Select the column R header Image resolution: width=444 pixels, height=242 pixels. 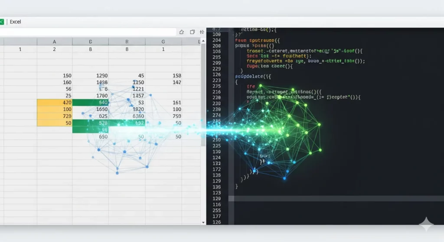pyautogui.click(x=127, y=42)
